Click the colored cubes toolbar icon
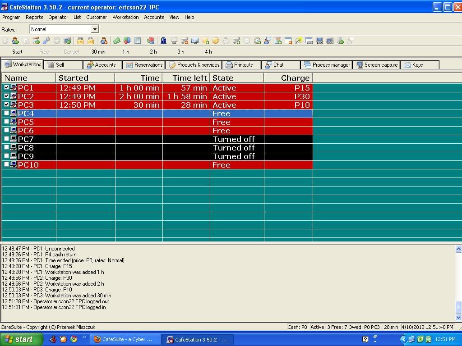The width and height of the screenshot is (462, 346). coord(151,41)
